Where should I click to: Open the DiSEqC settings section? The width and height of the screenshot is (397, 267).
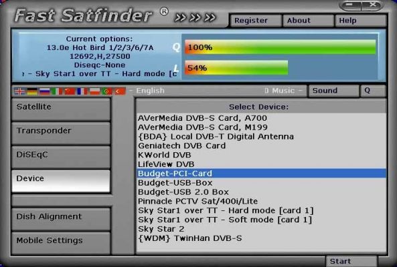[61, 158]
